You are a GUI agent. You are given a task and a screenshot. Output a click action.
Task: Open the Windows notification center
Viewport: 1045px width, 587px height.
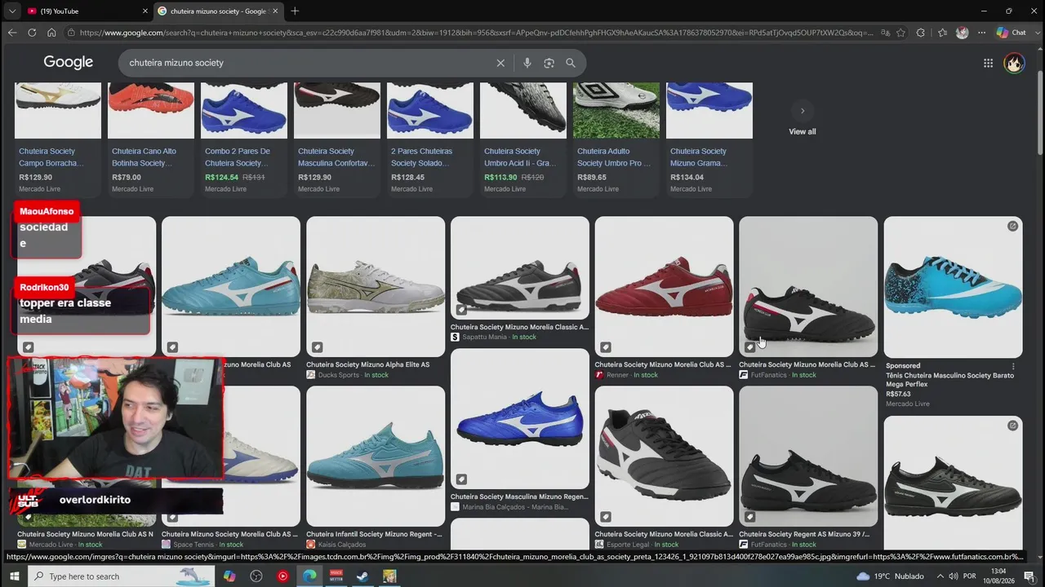tap(1029, 576)
